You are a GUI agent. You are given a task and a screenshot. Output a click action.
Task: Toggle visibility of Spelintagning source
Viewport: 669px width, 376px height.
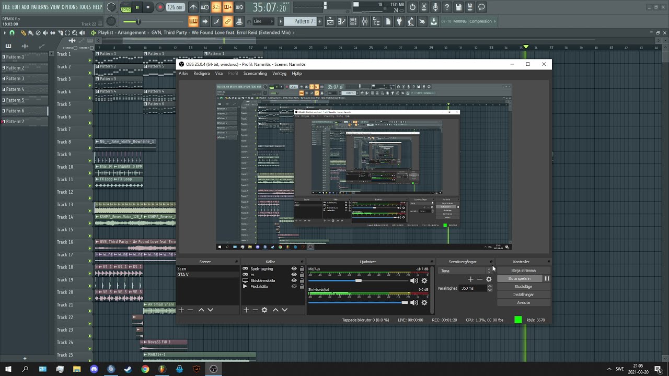click(294, 268)
